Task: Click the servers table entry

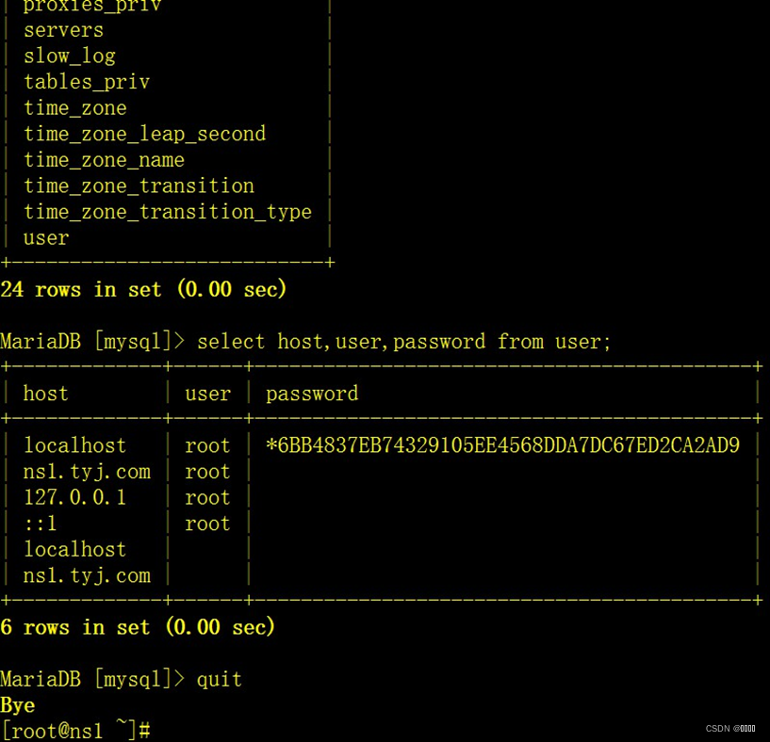Action: pos(62,29)
